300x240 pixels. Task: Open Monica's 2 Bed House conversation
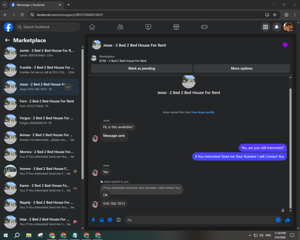point(41,154)
